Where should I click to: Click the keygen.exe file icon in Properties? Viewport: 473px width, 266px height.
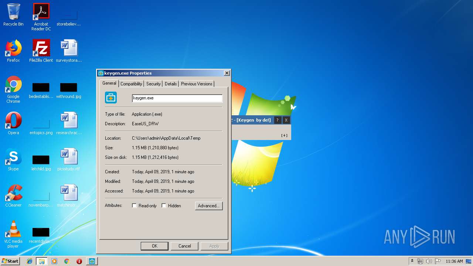coord(111,98)
